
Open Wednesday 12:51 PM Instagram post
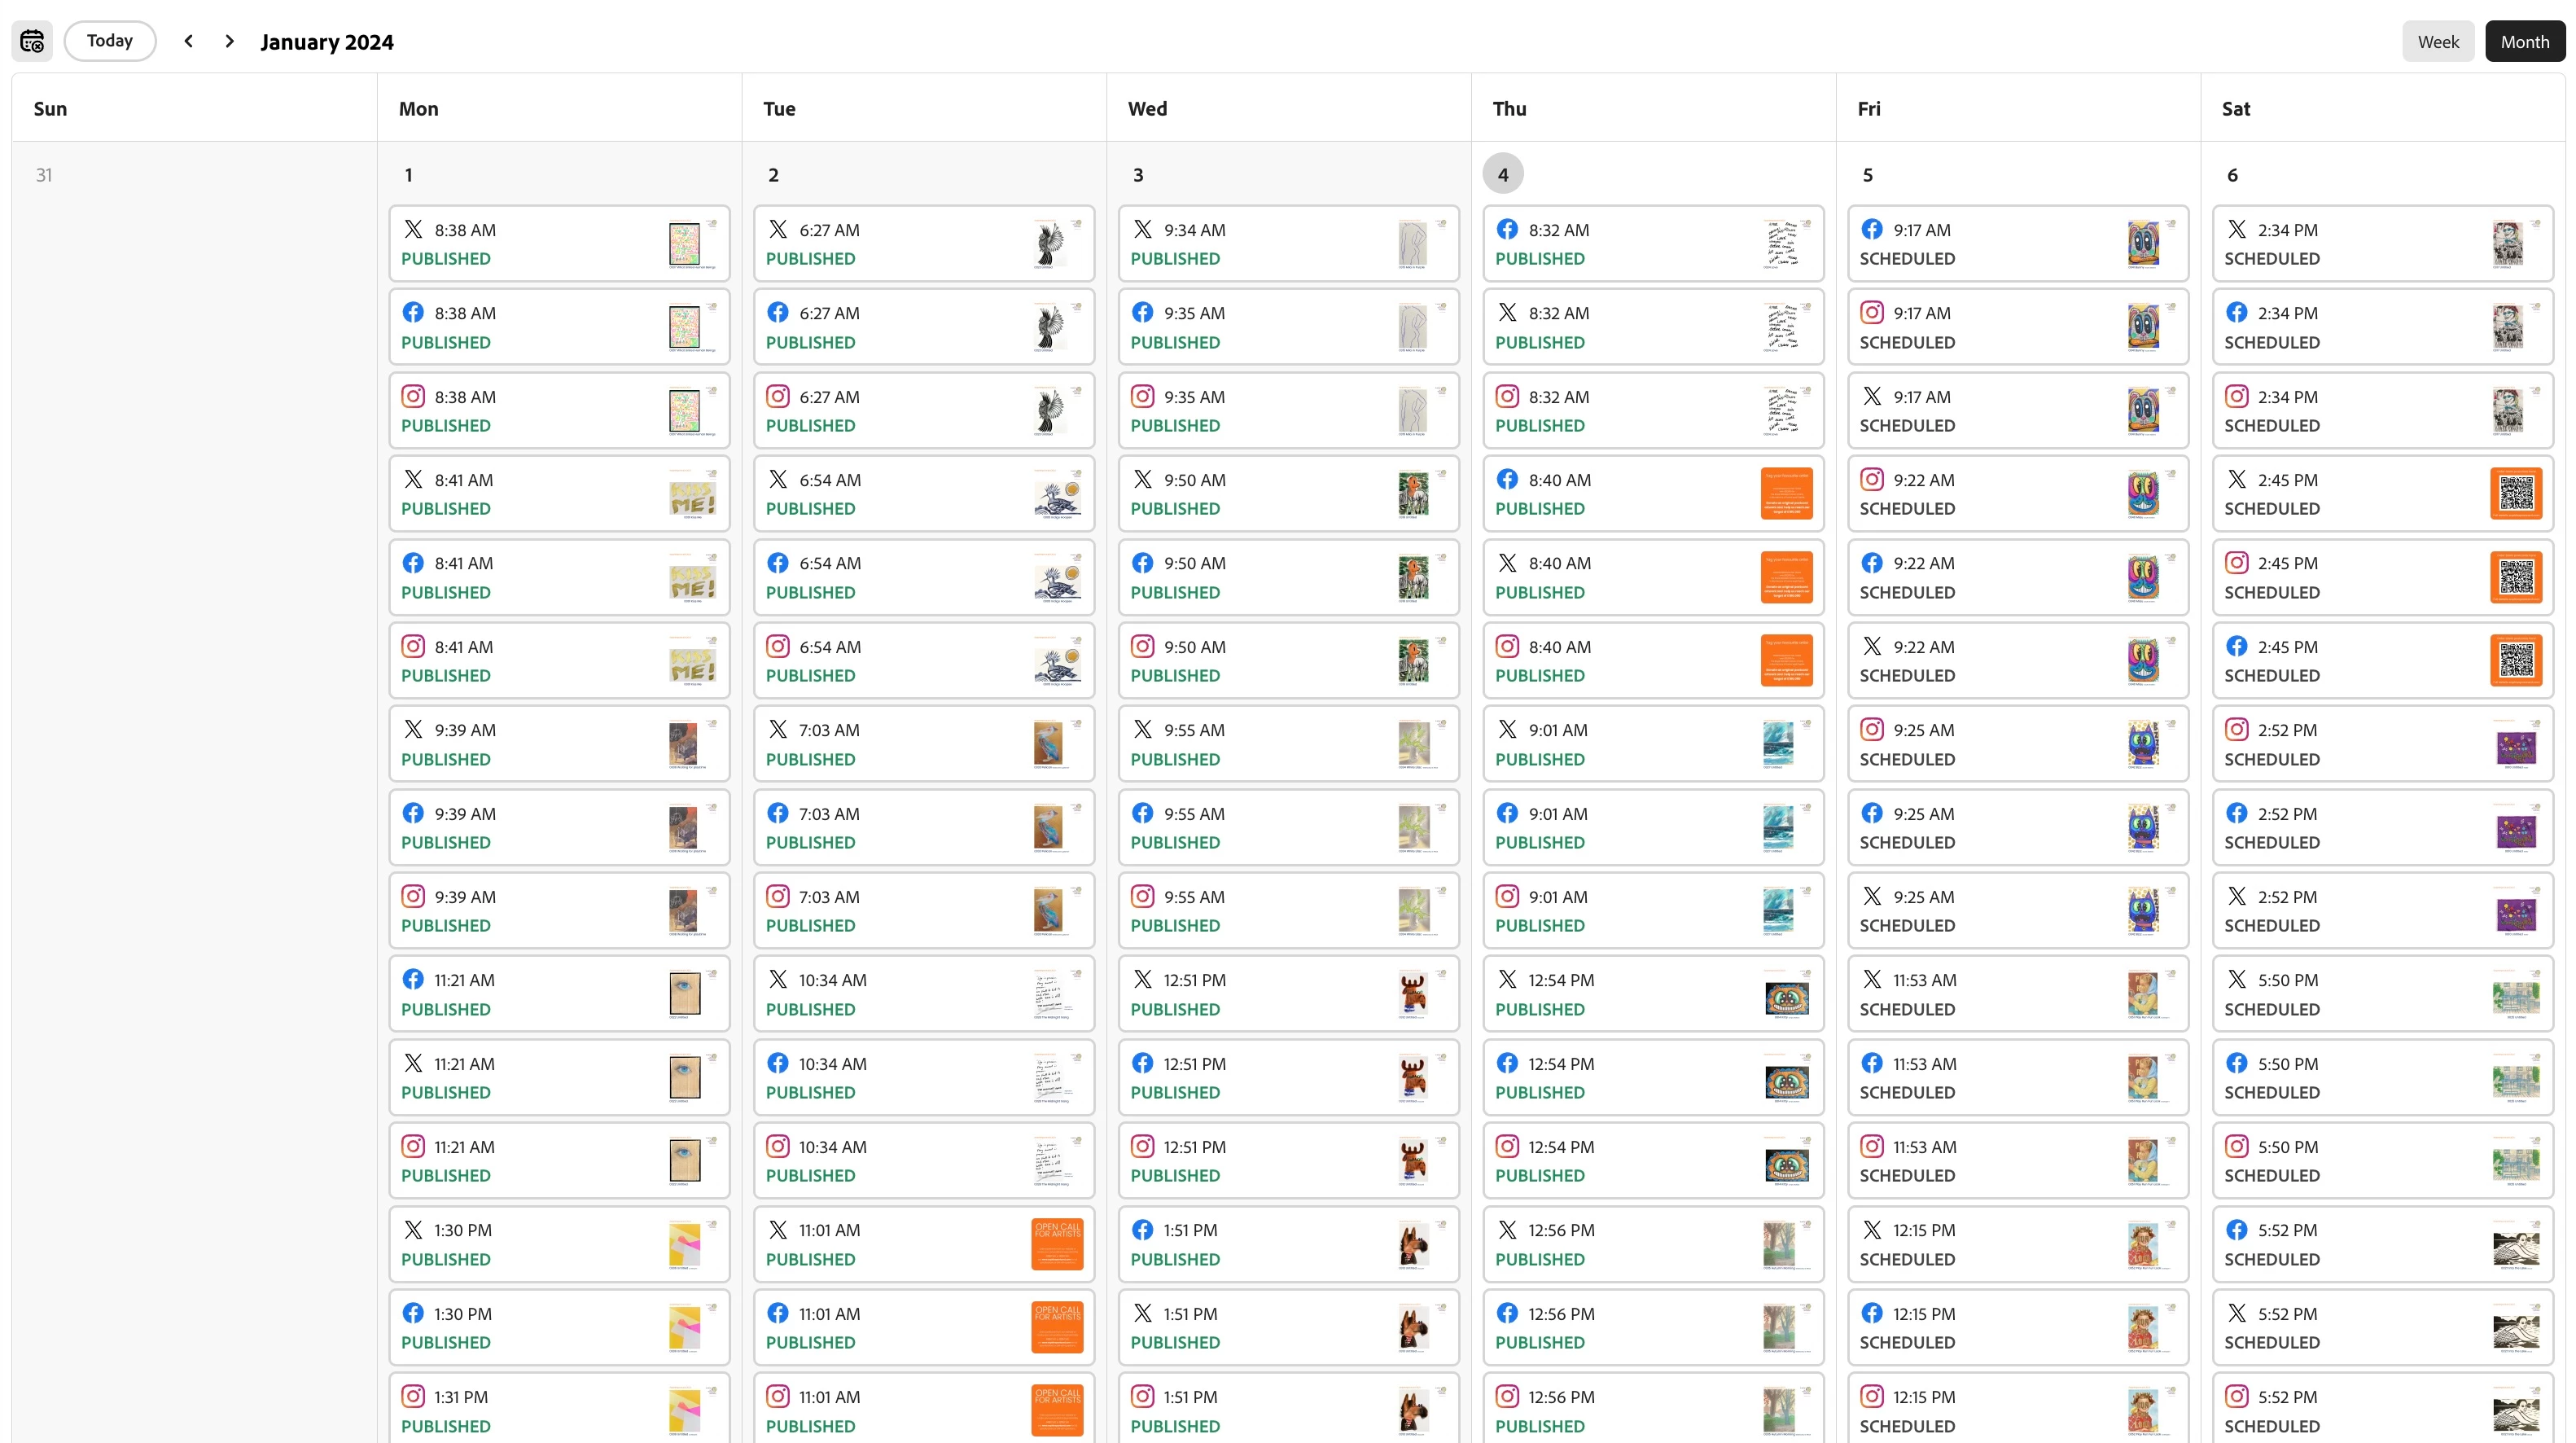tap(1287, 1160)
